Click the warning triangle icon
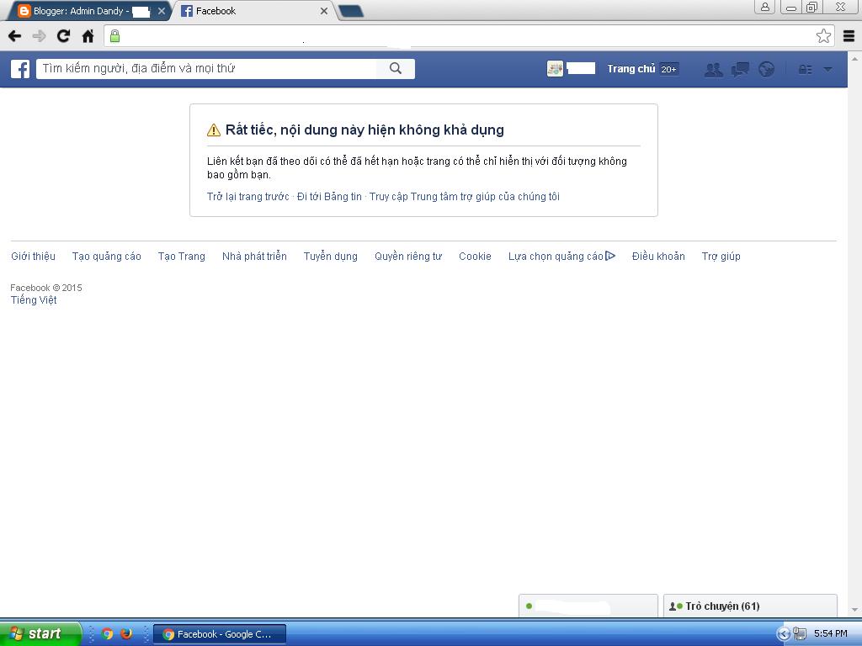Screen dimensions: 862x646 coord(214,130)
